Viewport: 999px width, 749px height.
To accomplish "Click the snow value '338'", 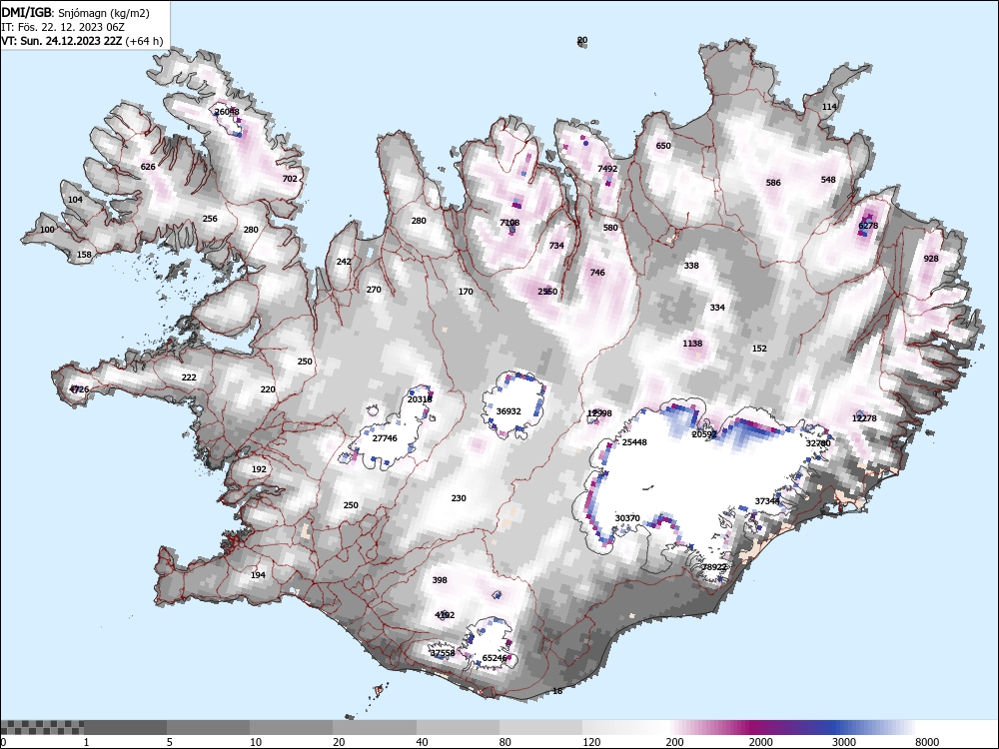I will click(691, 267).
